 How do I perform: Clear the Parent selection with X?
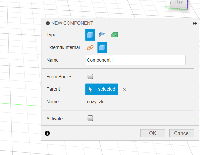124,89
